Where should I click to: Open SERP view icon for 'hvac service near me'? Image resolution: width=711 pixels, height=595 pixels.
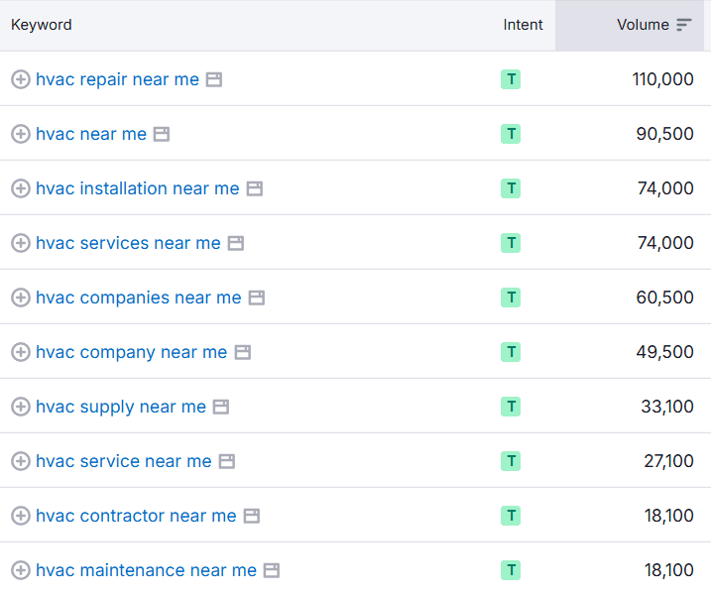click(x=227, y=461)
